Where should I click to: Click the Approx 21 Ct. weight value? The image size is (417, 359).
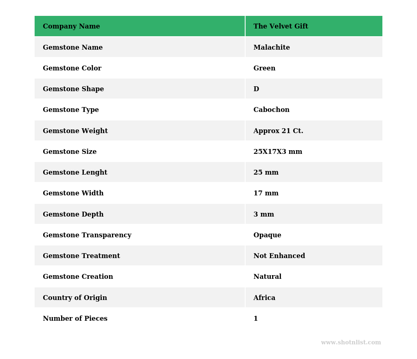point(278,131)
